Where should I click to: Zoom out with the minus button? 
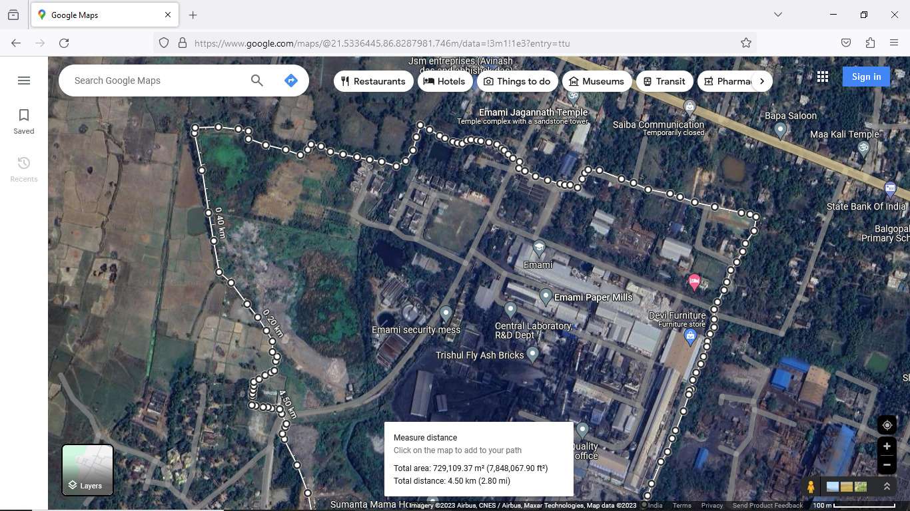887,464
